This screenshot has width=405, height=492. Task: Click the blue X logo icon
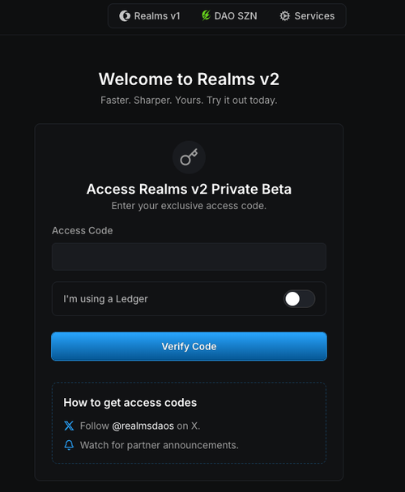pos(69,426)
